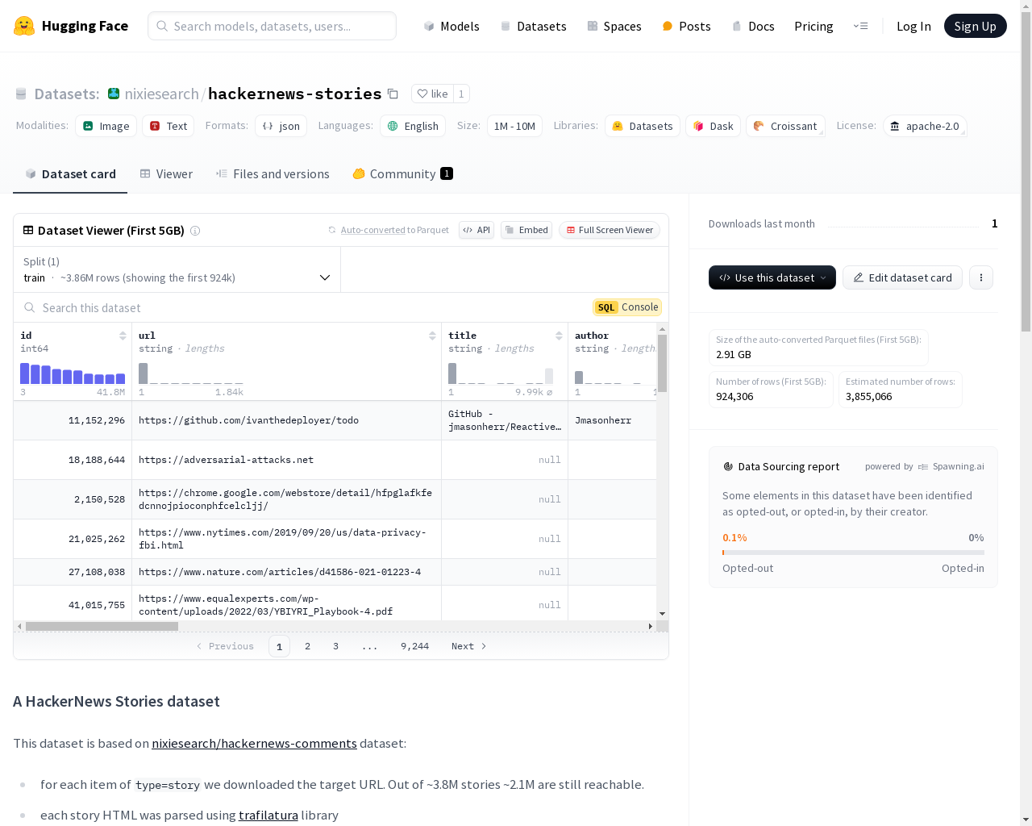Click the apache-2.0 license tag
The width and height of the screenshot is (1032, 826).
(x=925, y=126)
